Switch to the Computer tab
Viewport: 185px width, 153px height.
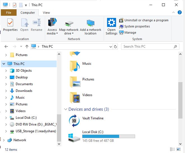tap(27, 13)
